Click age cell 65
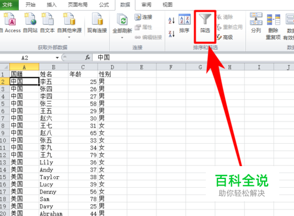Image resolution: width=294 pixels, height=216 pixels. (83, 133)
